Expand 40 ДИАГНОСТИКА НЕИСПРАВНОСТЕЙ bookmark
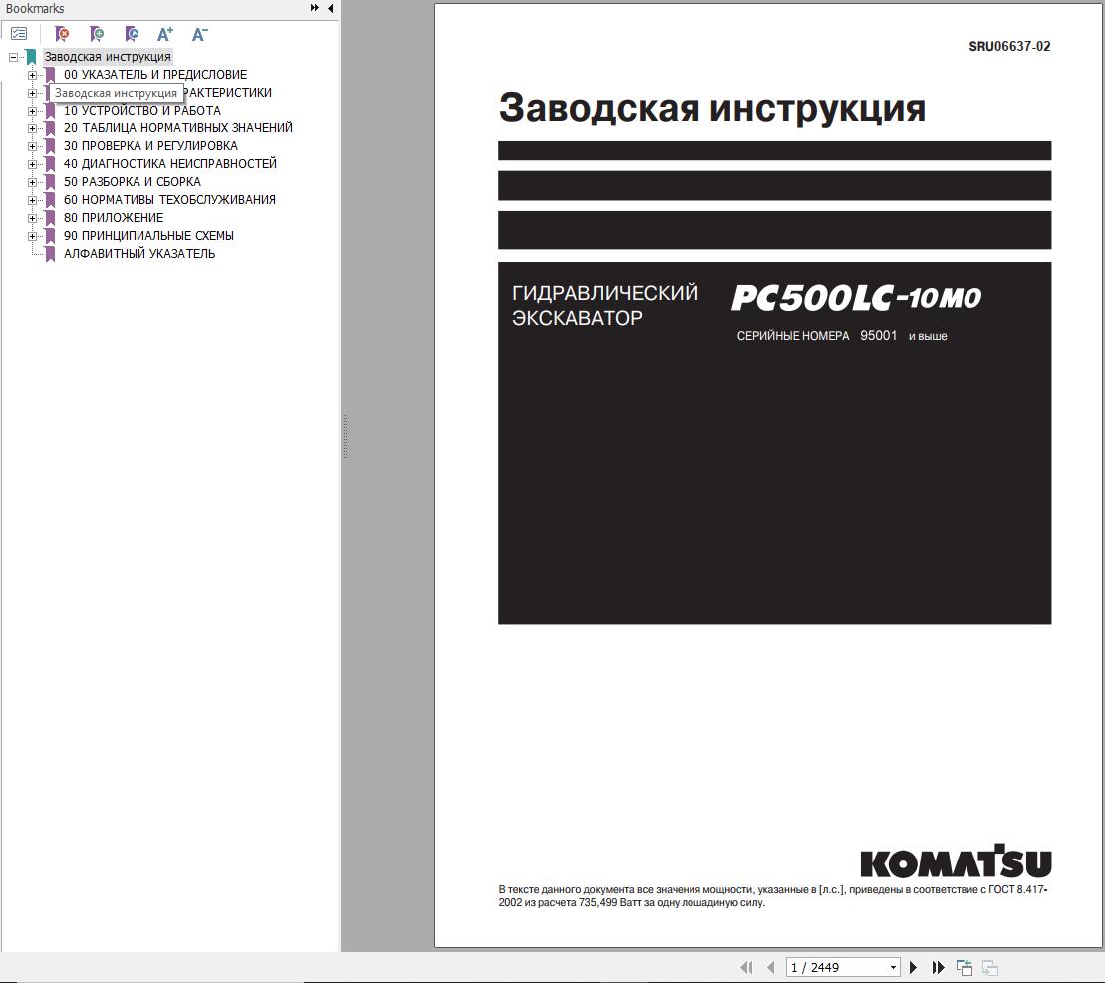 click(32, 164)
